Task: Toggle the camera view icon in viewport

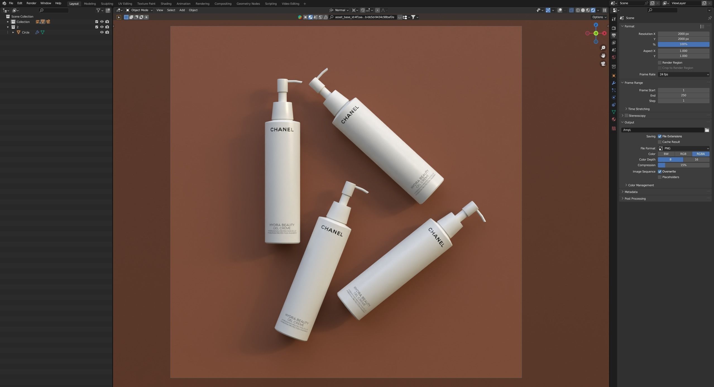Action: pos(603,64)
